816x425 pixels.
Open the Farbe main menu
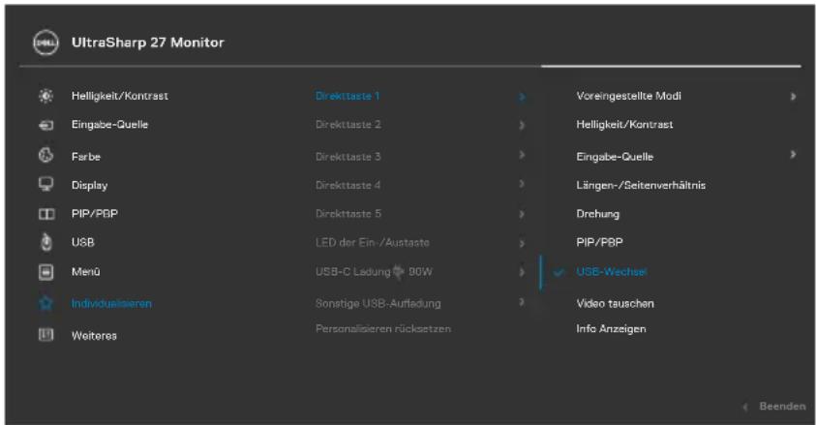(x=86, y=157)
